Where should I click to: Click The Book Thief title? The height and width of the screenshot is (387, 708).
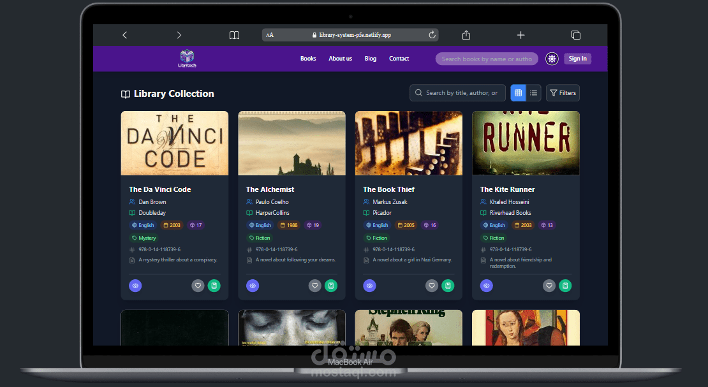[389, 189]
